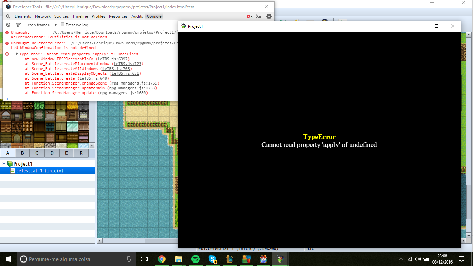Open the LeTBS.js:640 source link

point(93,78)
